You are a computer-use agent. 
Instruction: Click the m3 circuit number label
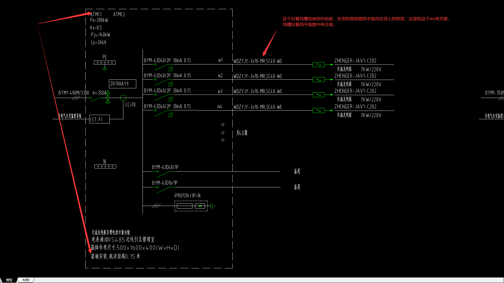[220, 91]
